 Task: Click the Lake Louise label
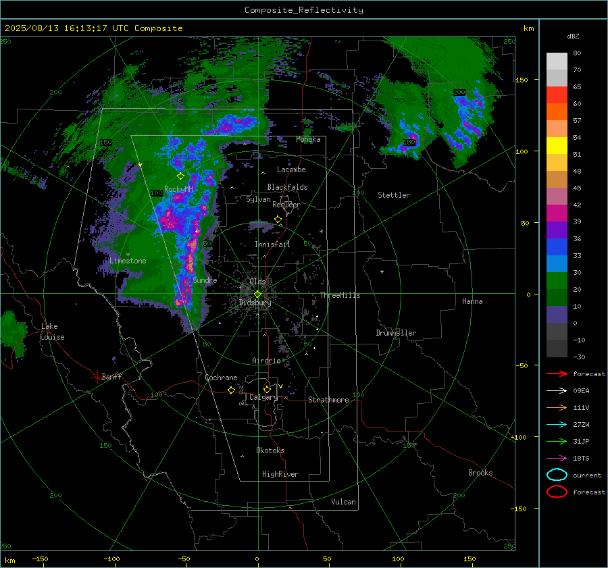coord(52,332)
